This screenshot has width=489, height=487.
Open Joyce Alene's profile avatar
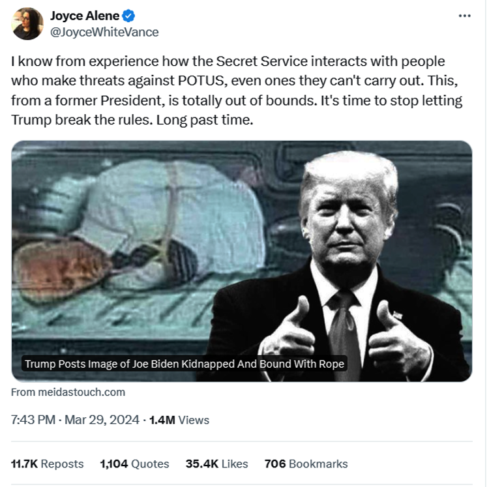coord(27,23)
